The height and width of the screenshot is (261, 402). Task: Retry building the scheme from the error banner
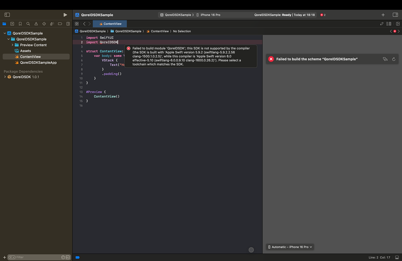click(394, 59)
